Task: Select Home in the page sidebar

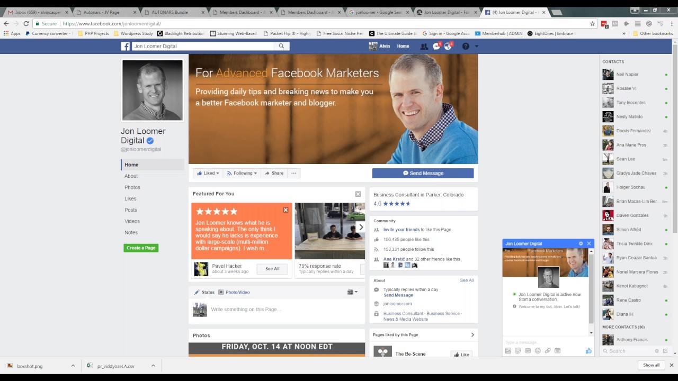Action: (153, 165)
